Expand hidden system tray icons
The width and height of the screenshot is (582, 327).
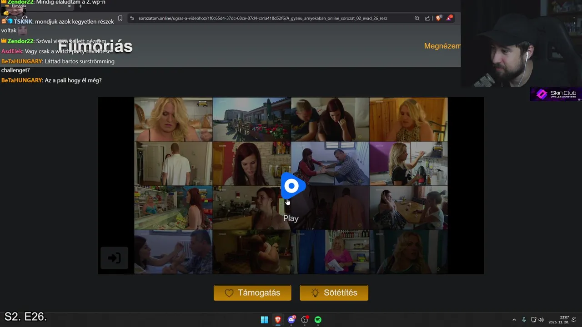[514, 320]
